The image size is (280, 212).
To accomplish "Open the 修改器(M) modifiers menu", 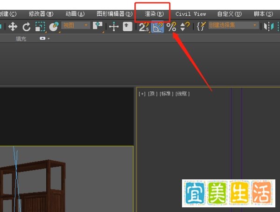I will click(x=41, y=14).
